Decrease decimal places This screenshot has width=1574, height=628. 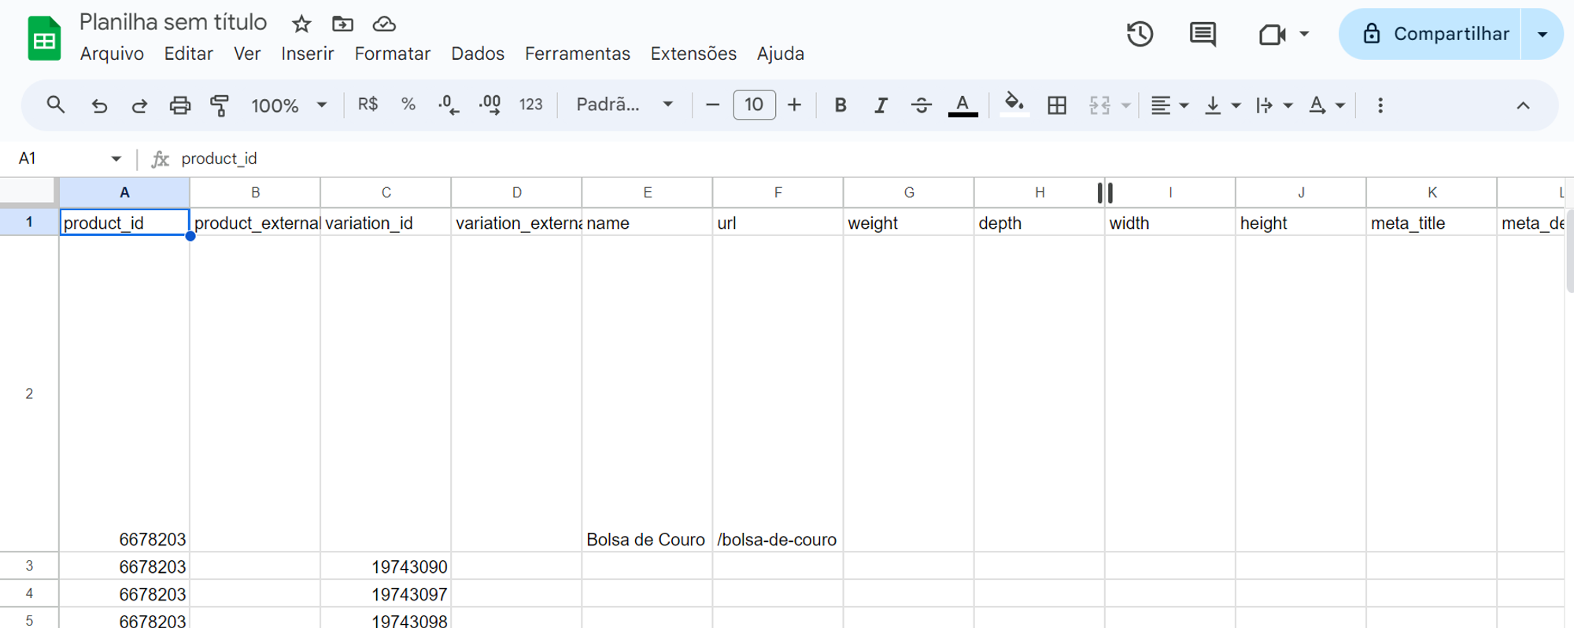pyautogui.click(x=449, y=105)
